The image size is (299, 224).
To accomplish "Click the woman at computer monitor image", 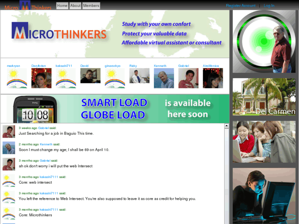I will click(264, 196).
